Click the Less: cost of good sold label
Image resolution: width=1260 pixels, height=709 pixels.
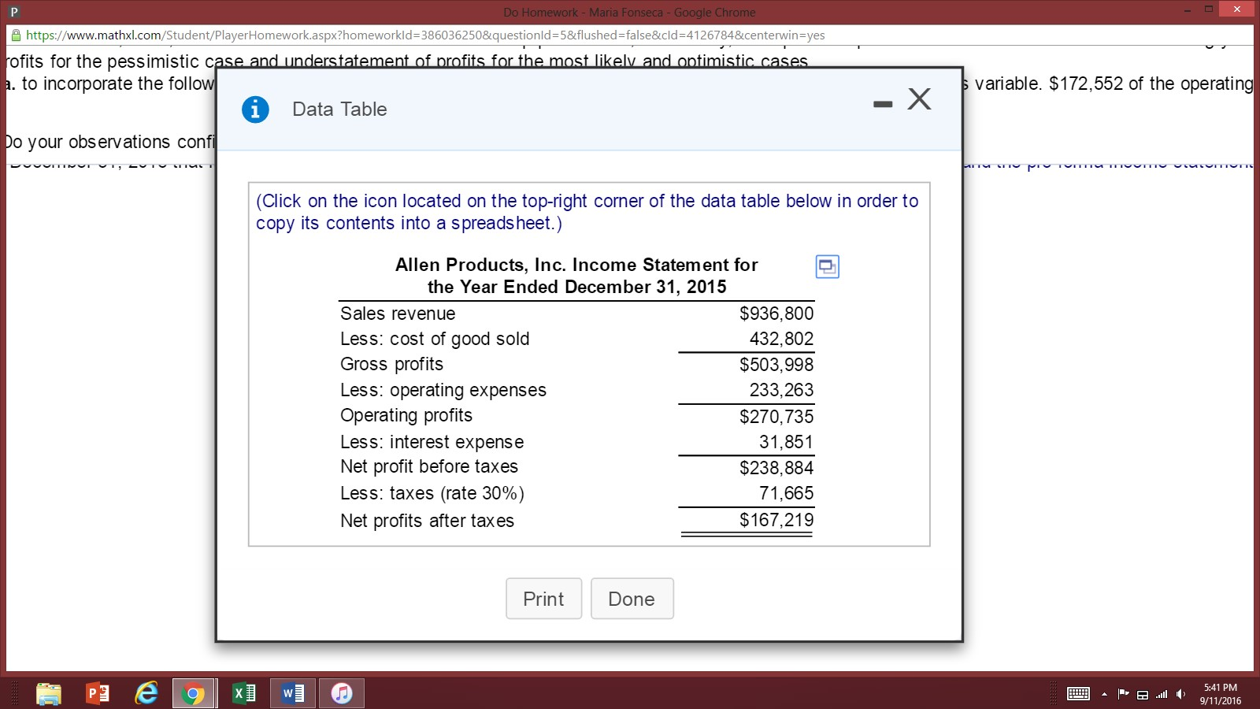pos(435,339)
